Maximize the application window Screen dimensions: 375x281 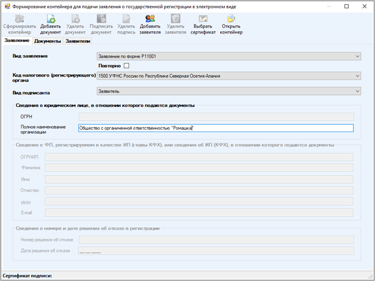347,6
